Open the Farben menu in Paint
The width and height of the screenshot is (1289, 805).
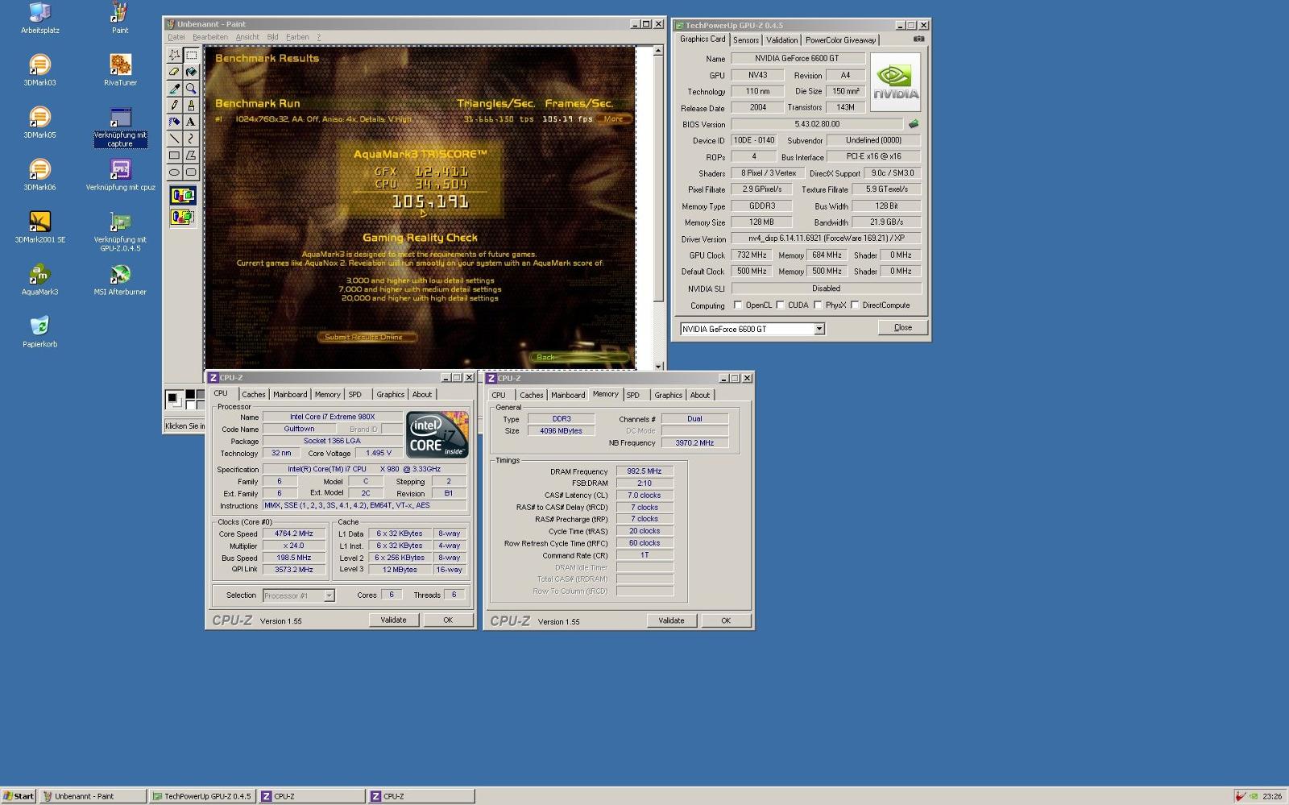297,37
